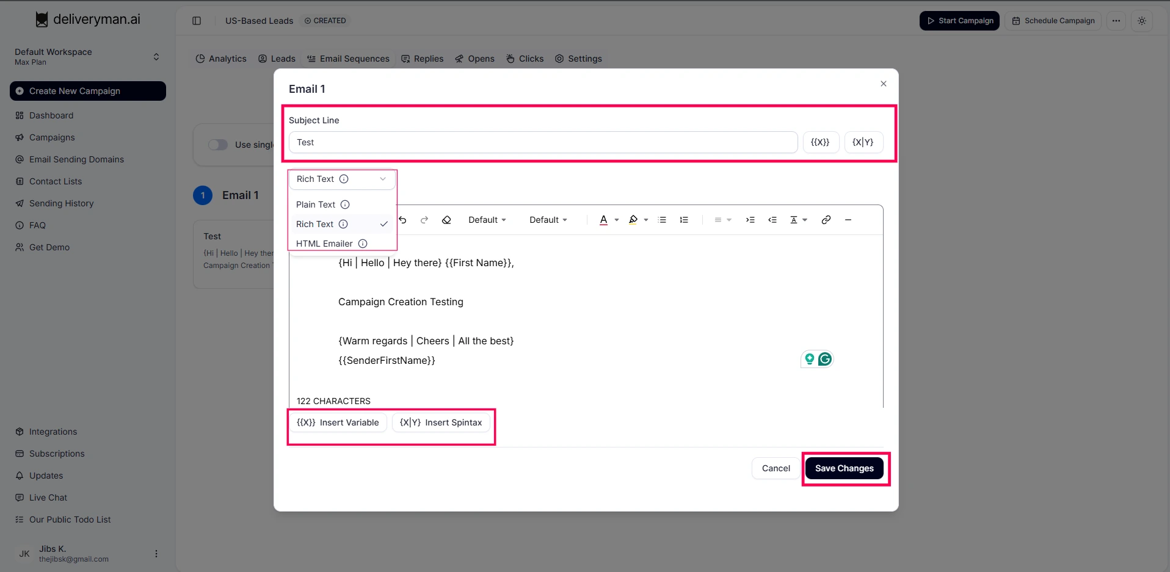Expand the Rich Text format dropdown
This screenshot has height=572, width=1170.
point(341,179)
